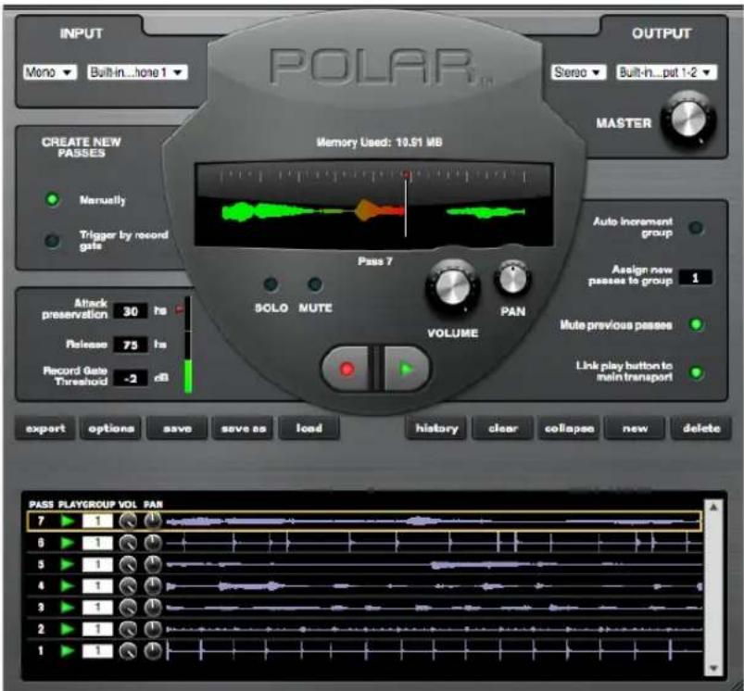The width and height of the screenshot is (744, 691).
Task: Play pass 3 in the pass list
Action: tap(68, 608)
